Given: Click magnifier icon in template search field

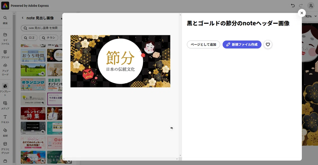Looking at the screenshot, I should (25, 28).
